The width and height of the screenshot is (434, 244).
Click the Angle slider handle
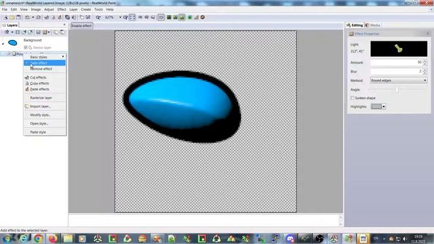pos(397,89)
